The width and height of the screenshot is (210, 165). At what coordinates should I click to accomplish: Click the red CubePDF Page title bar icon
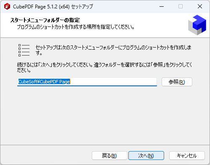coord(7,6)
